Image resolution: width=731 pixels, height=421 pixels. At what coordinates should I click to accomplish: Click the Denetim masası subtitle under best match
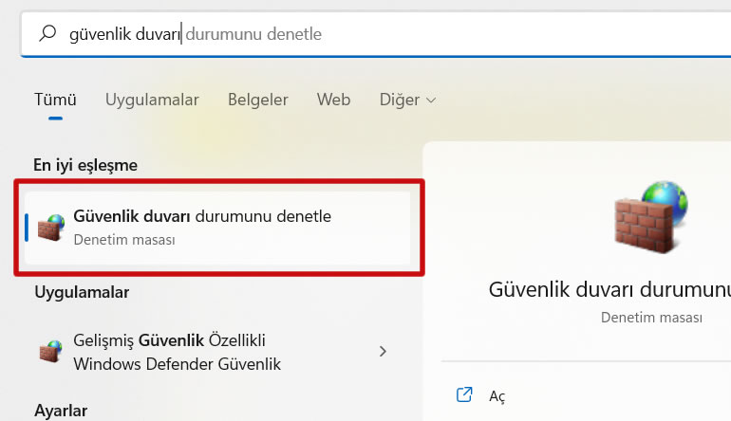click(x=124, y=240)
